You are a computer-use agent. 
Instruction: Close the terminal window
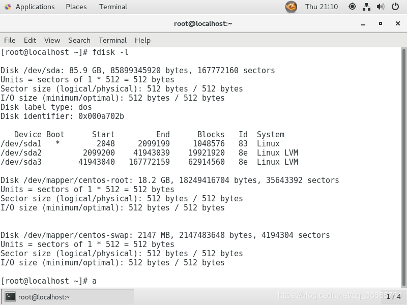coord(398,23)
